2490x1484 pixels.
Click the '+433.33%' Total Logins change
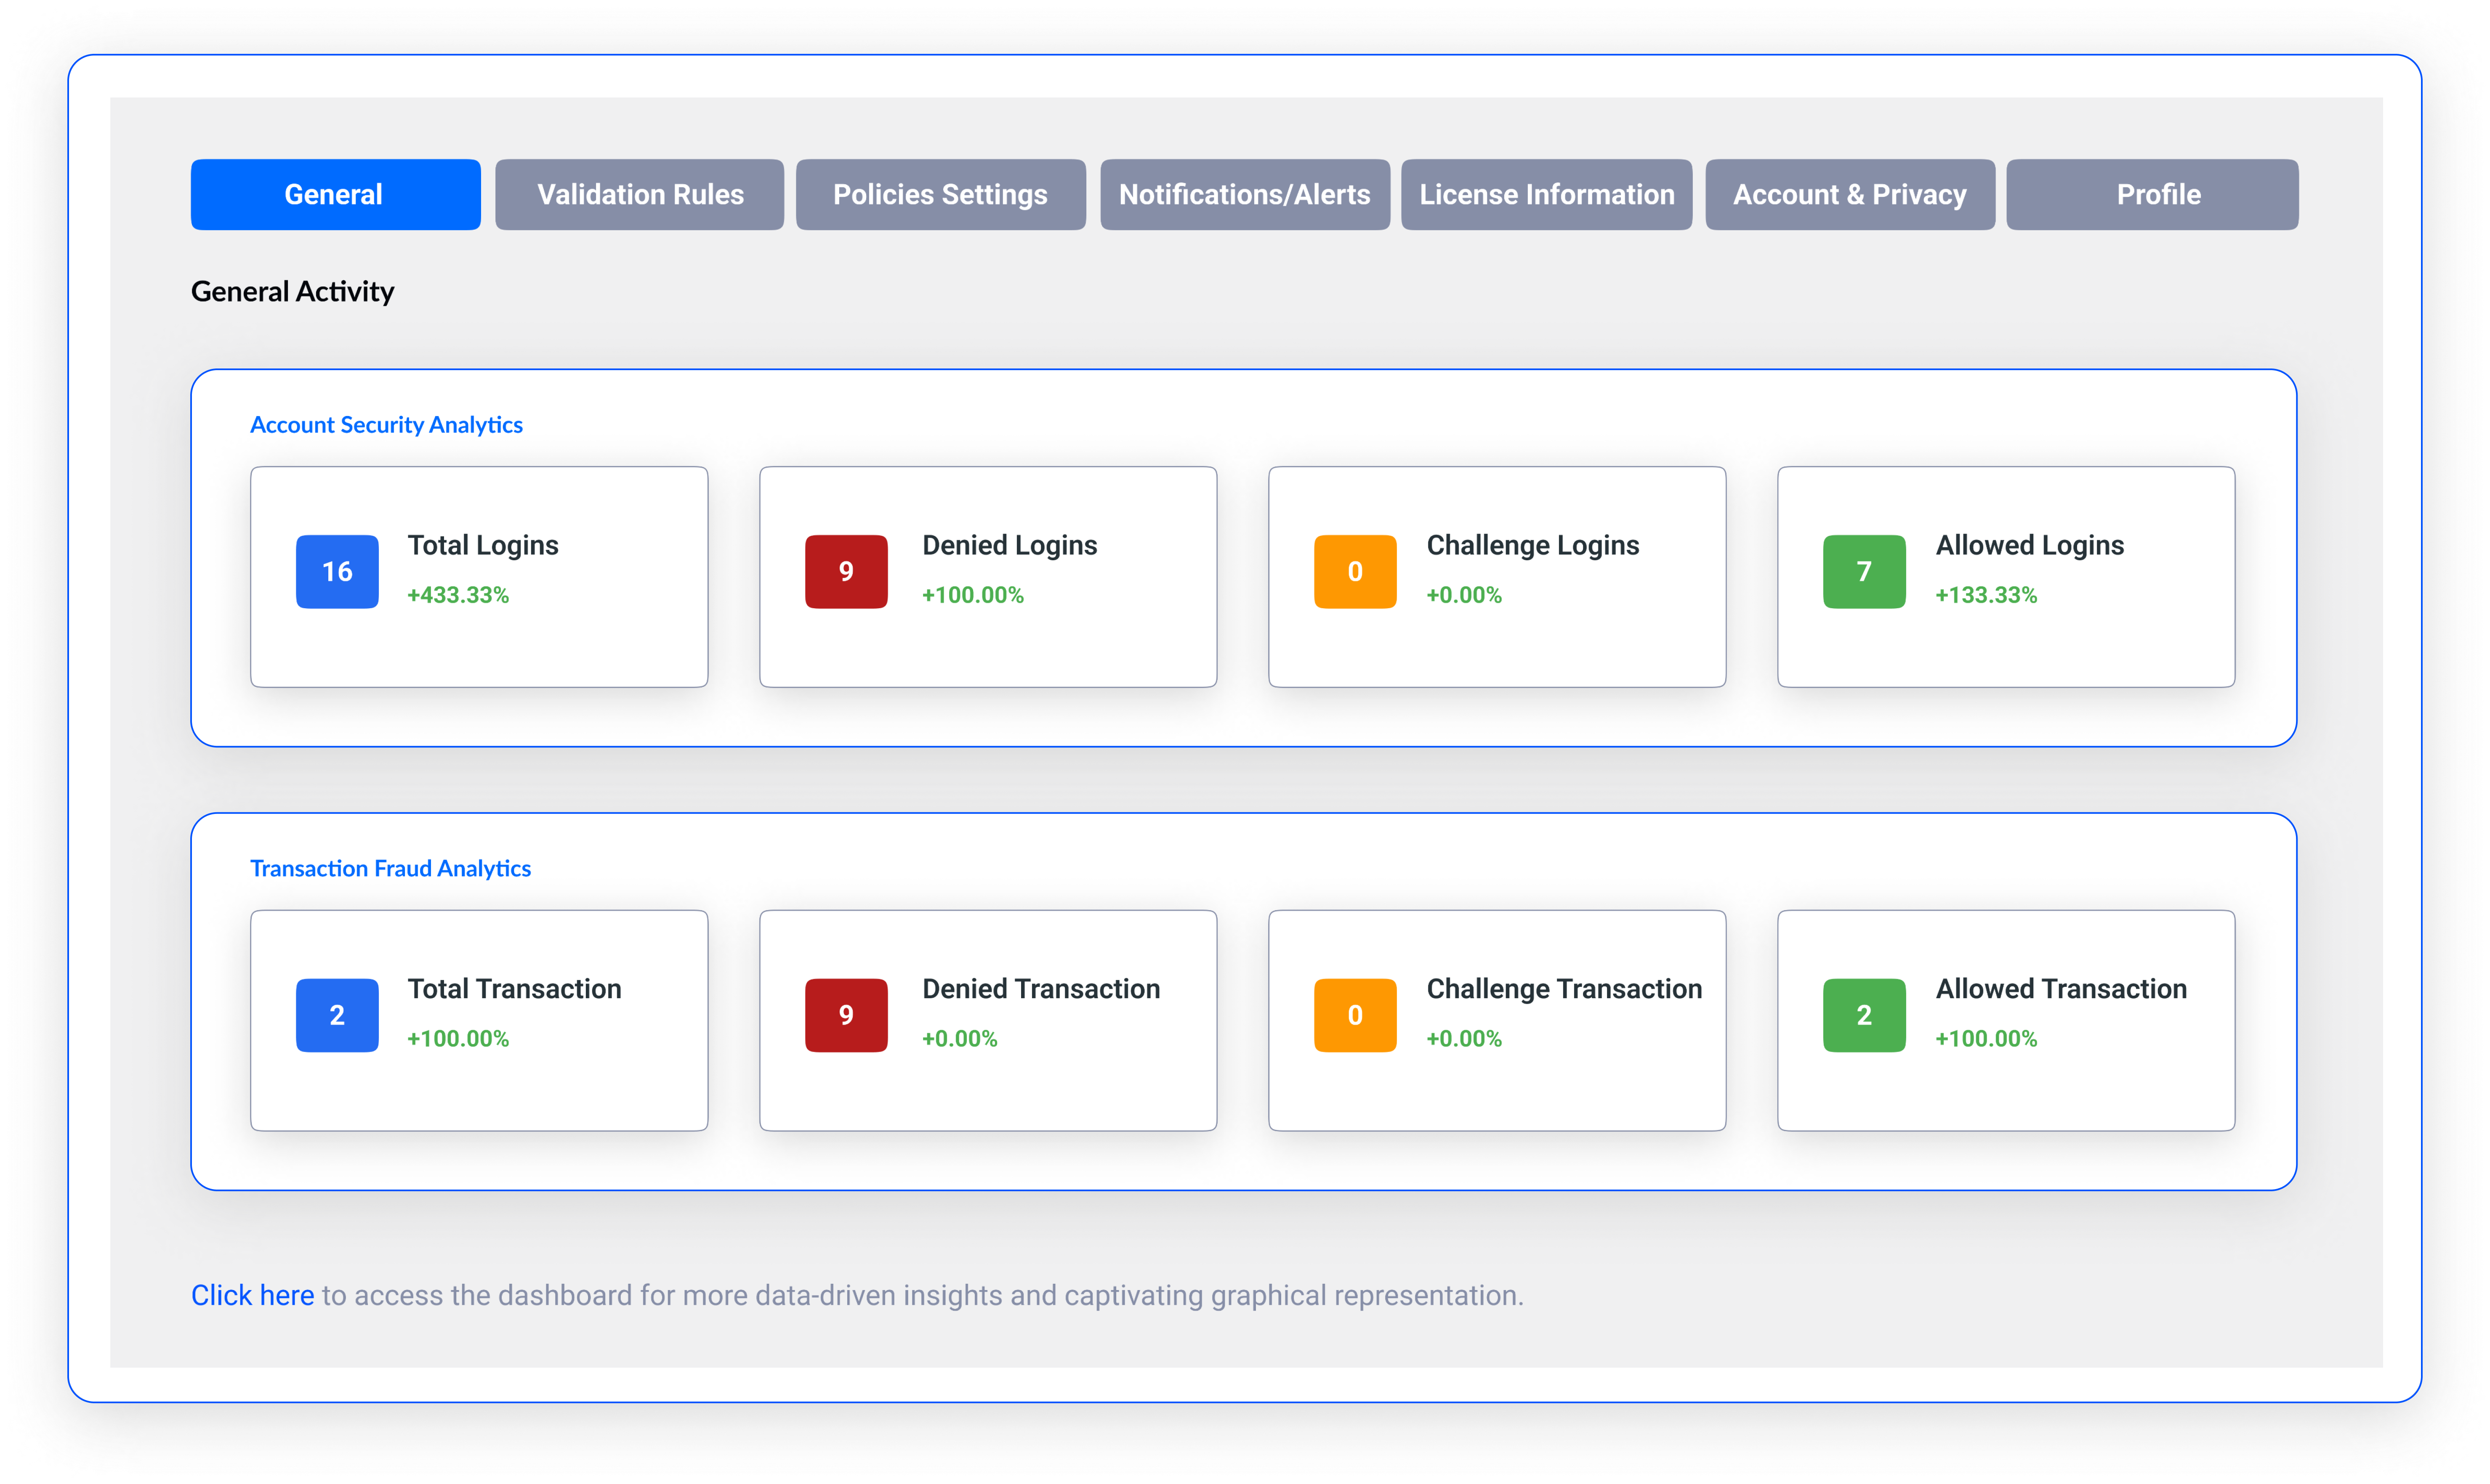tap(458, 595)
